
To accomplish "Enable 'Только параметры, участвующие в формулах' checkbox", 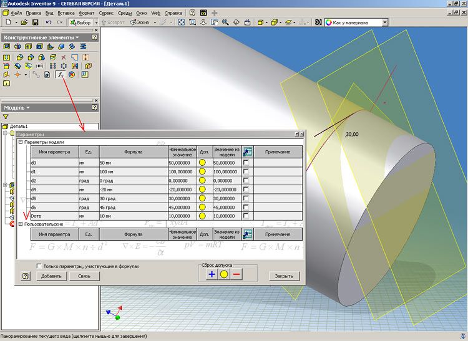I will tap(39, 266).
